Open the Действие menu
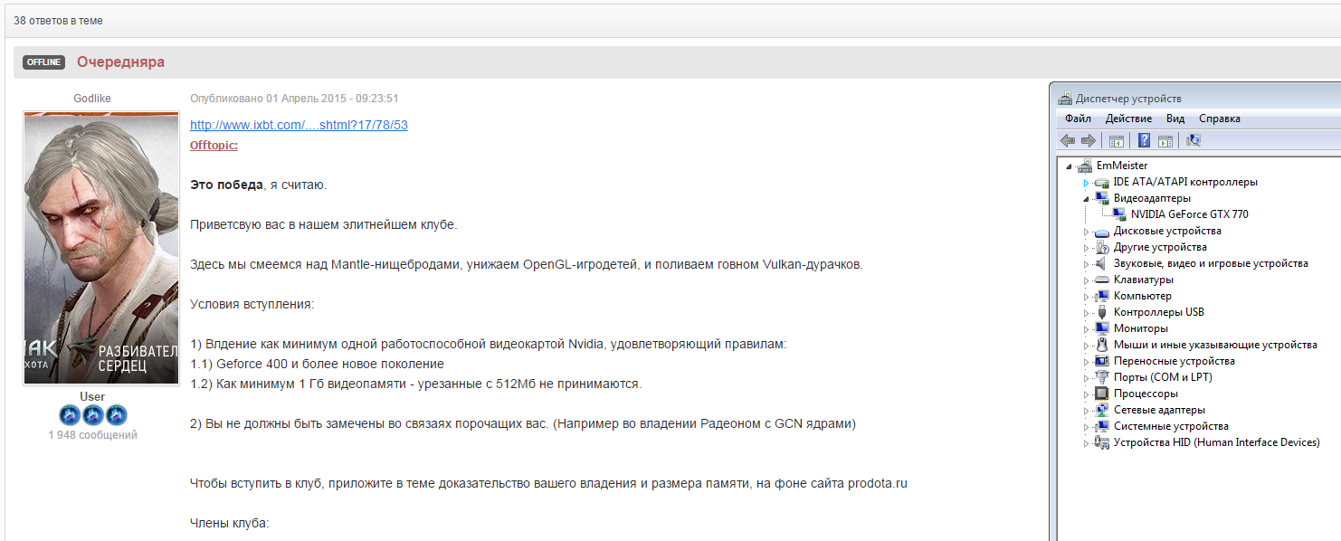The width and height of the screenshot is (1341, 541). pos(1128,119)
